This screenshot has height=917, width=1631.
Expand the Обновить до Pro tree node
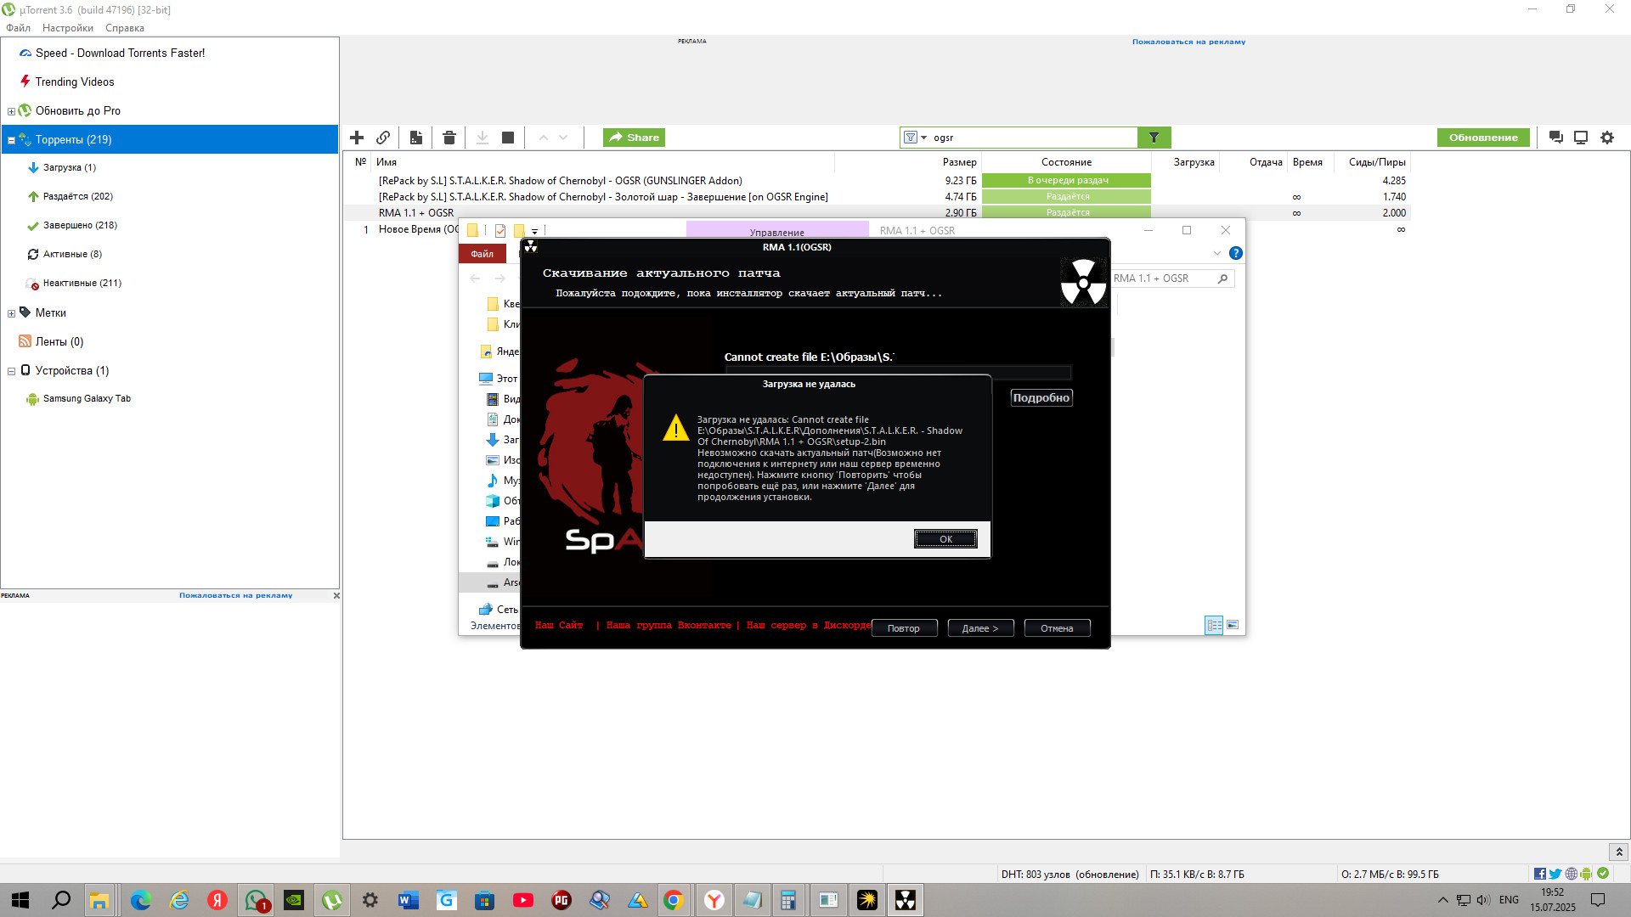(x=11, y=111)
